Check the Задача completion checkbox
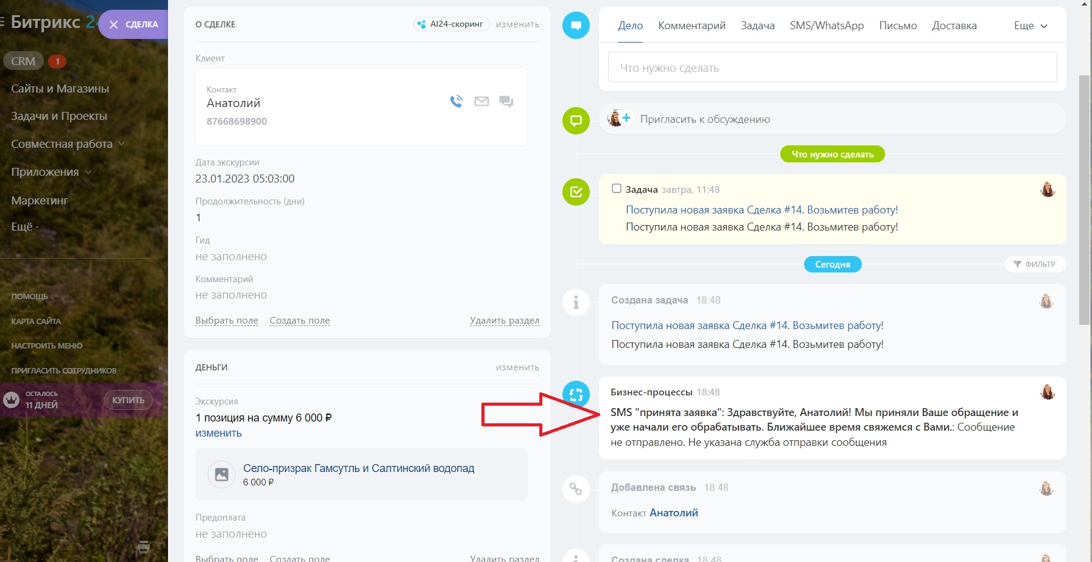The image size is (1092, 562). pos(617,189)
